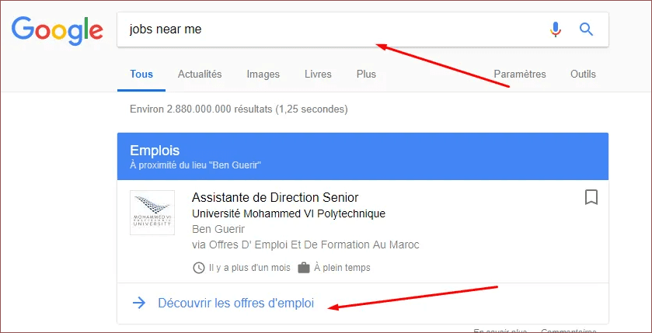Viewport: 652px width, 333px height.
Task: Open the Mohammed VI University logo thumbnail
Action: (152, 213)
